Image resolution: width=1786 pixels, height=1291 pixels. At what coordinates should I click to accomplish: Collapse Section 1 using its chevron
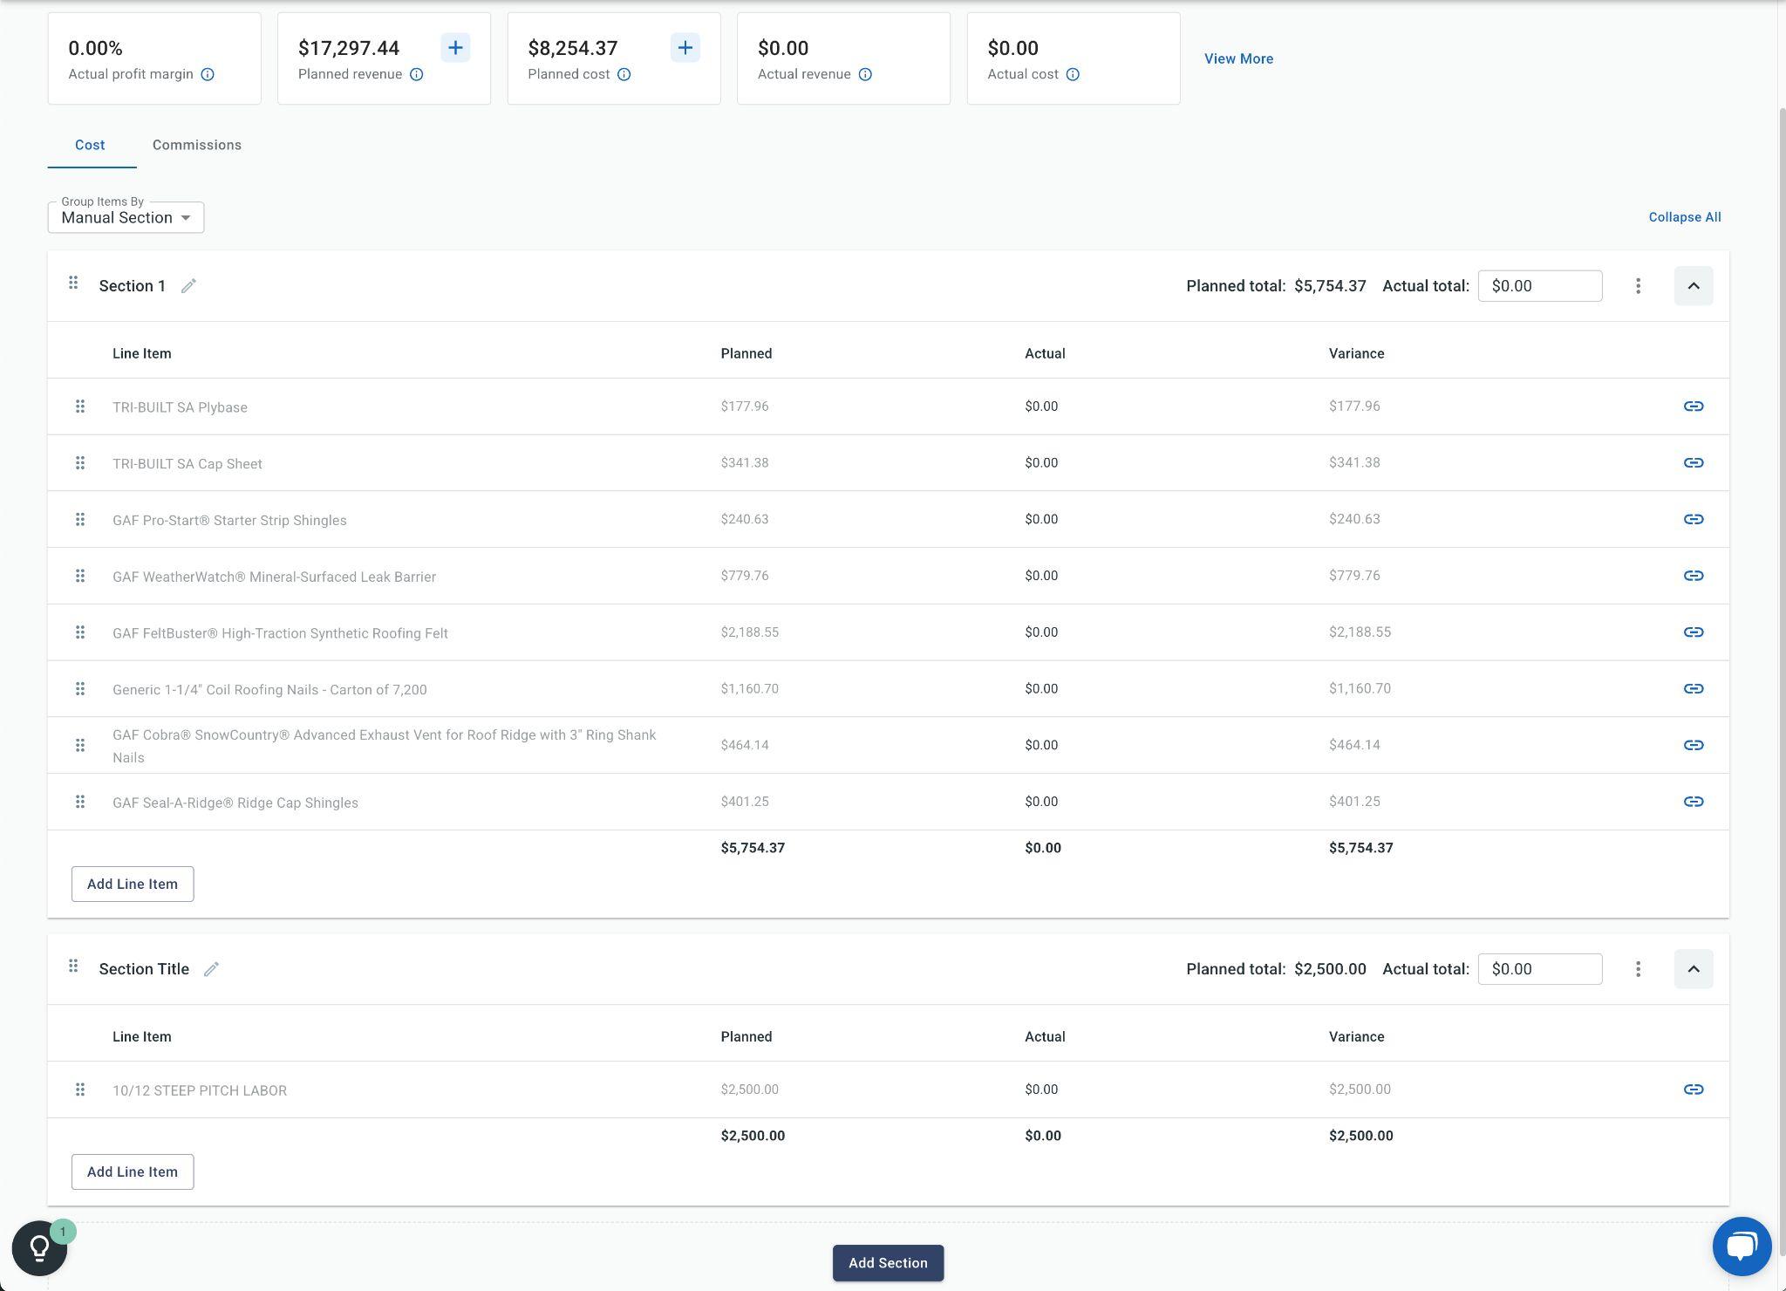[x=1693, y=286]
